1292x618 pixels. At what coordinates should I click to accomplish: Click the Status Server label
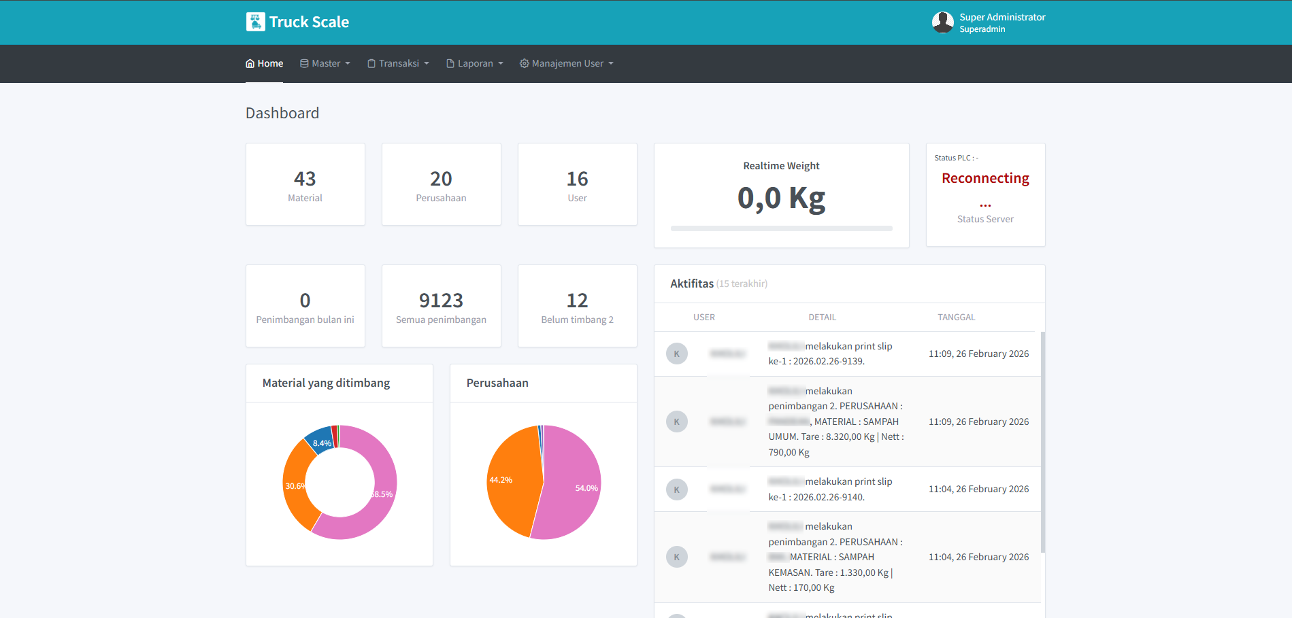tap(985, 219)
